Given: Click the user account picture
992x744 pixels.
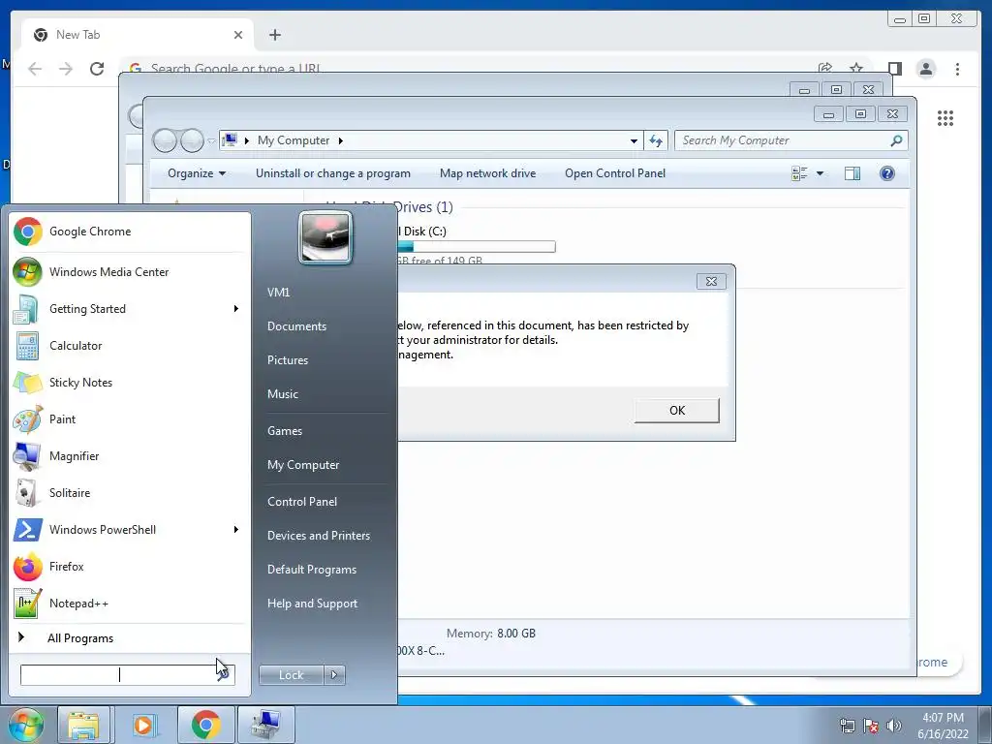Looking at the screenshot, I should (x=325, y=238).
